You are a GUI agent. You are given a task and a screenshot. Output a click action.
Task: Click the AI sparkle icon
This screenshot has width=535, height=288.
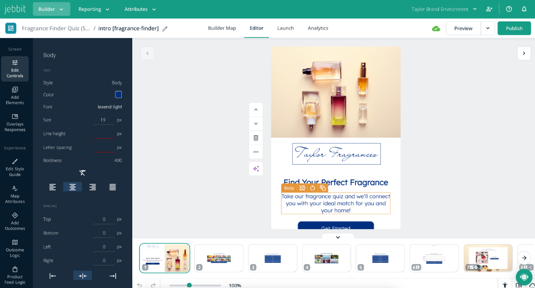point(256,169)
